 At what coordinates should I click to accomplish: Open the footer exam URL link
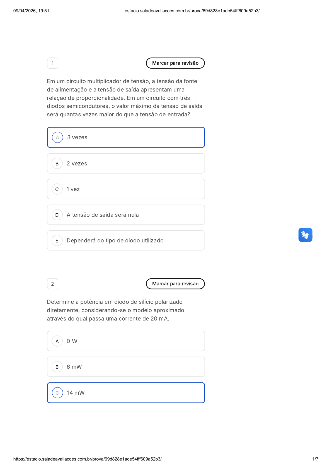87,459
